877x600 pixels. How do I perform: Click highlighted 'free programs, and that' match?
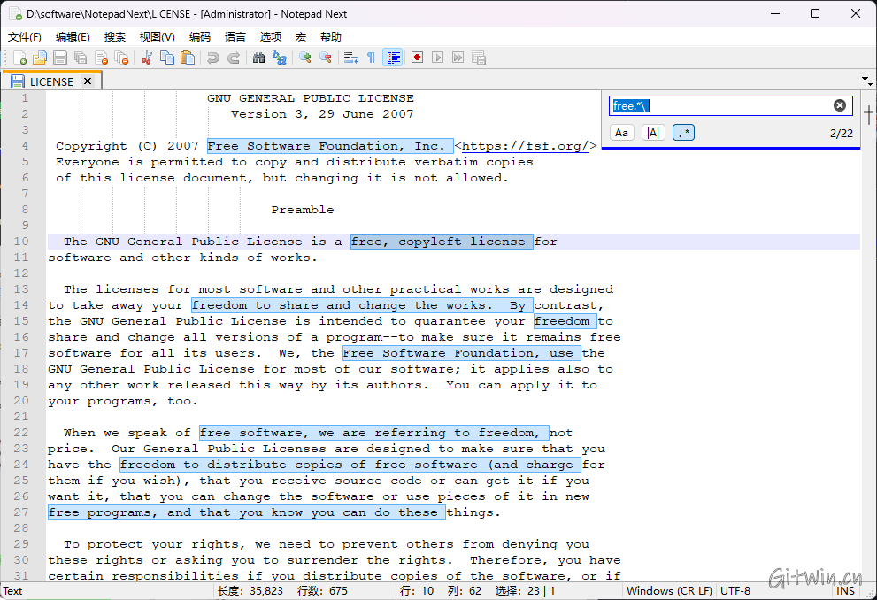tap(247, 512)
